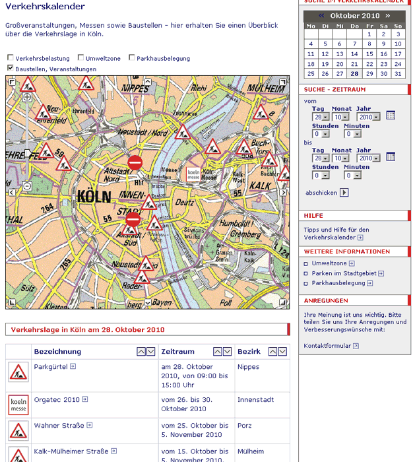Open the Wahner Straße entry
413x462 pixels.
pos(63,426)
